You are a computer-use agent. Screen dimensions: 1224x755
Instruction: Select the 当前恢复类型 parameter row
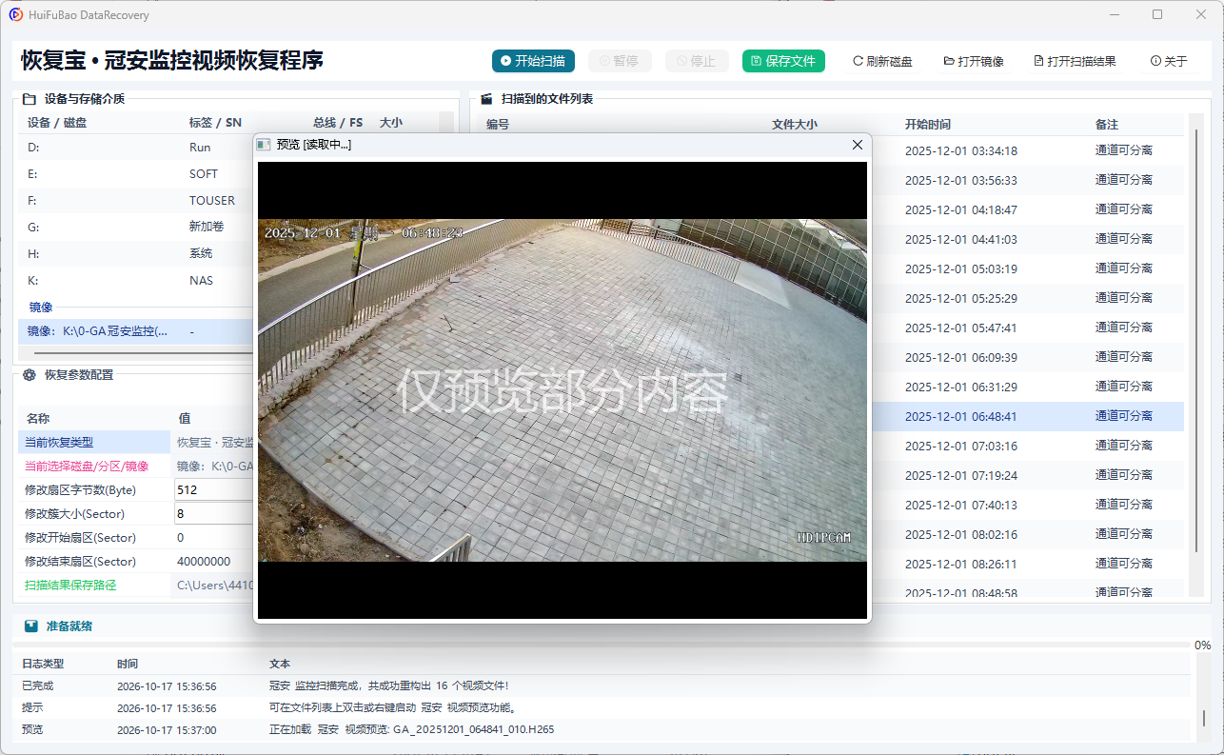click(x=136, y=443)
